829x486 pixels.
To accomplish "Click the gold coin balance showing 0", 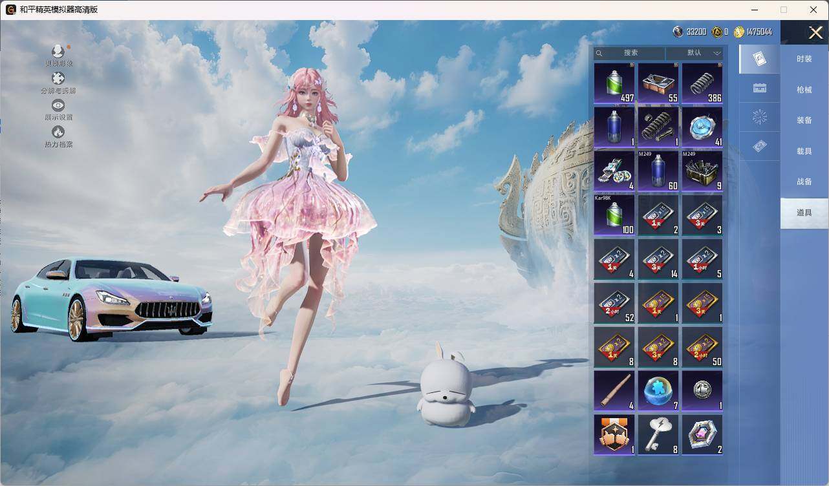I will [x=720, y=32].
